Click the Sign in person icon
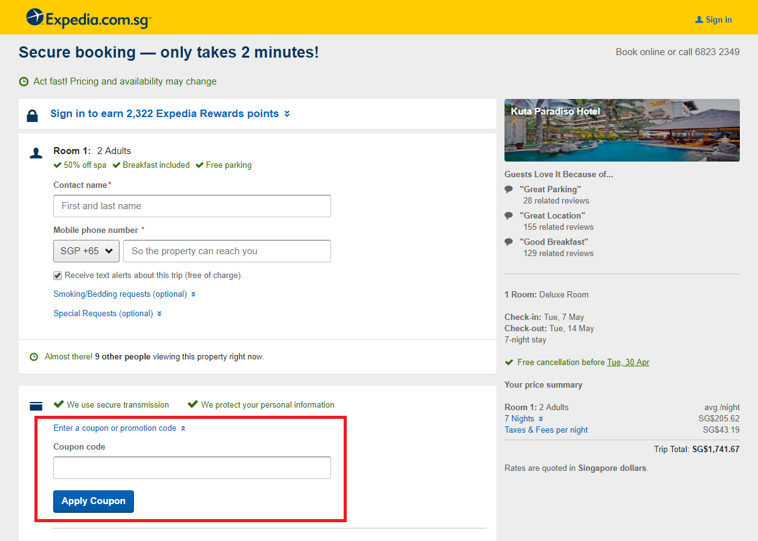Viewport: 758px width, 541px height. pos(699,20)
